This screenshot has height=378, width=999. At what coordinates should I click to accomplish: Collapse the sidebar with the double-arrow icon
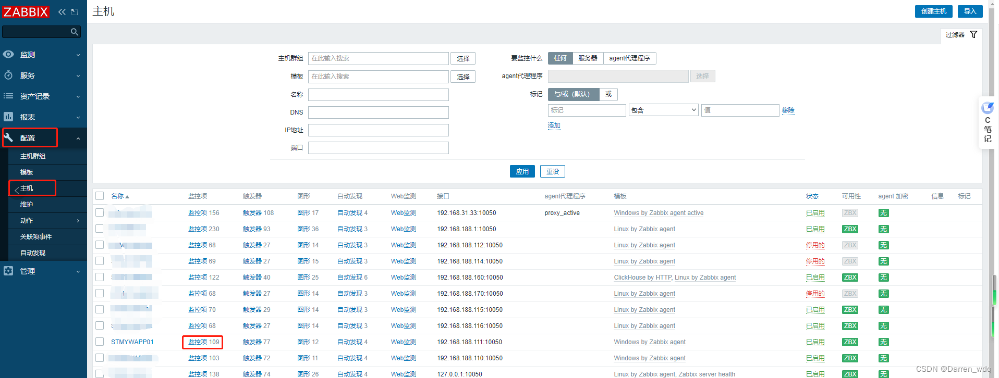[x=62, y=11]
